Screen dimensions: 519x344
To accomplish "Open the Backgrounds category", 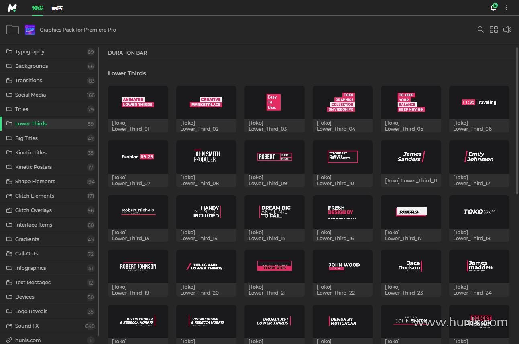I will pyautogui.click(x=48, y=66).
